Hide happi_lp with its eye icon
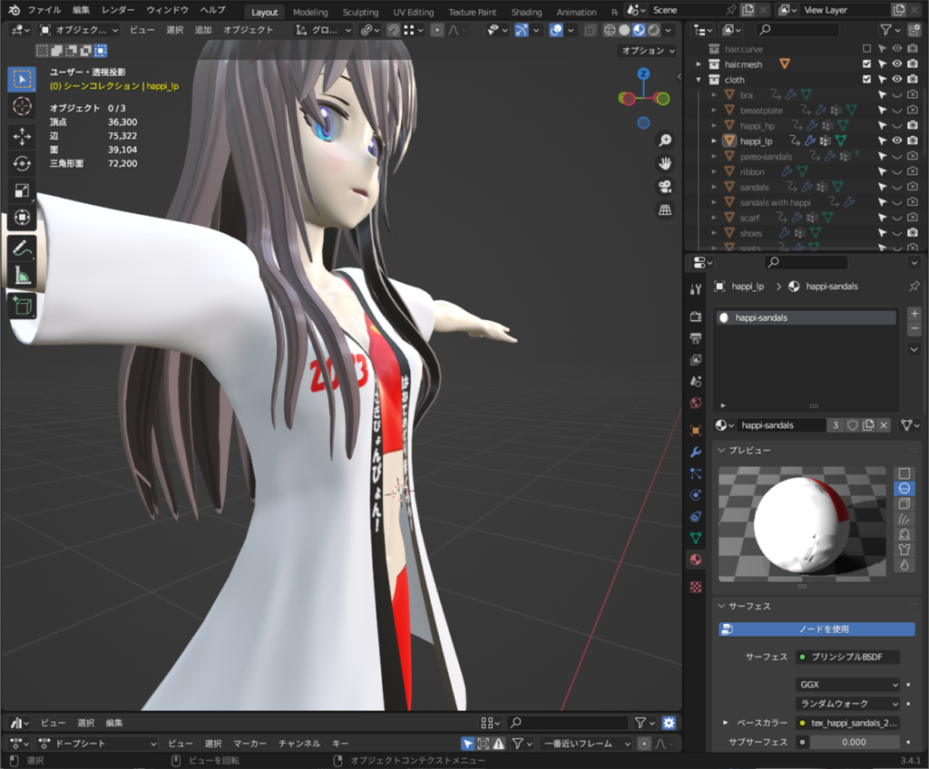 [897, 141]
